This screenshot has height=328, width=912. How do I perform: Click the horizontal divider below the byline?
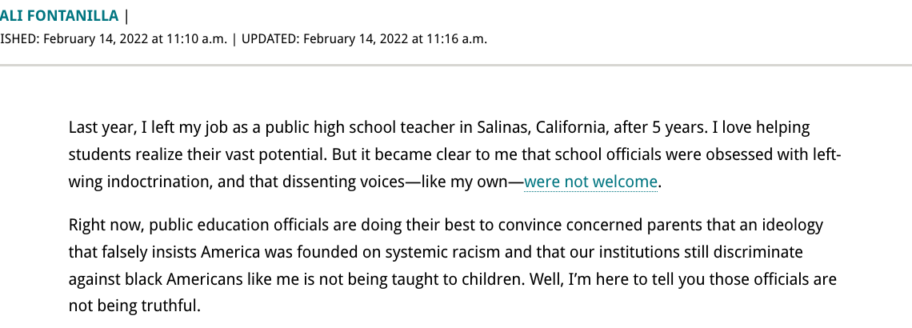pos(456,65)
